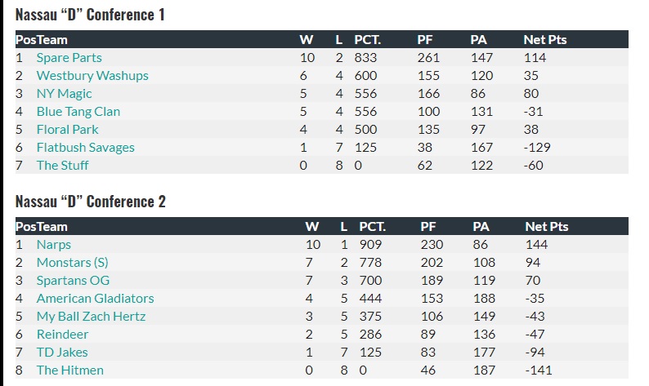Click the Flatbush Savages team link
The width and height of the screenshot is (649, 386).
pyautogui.click(x=85, y=148)
